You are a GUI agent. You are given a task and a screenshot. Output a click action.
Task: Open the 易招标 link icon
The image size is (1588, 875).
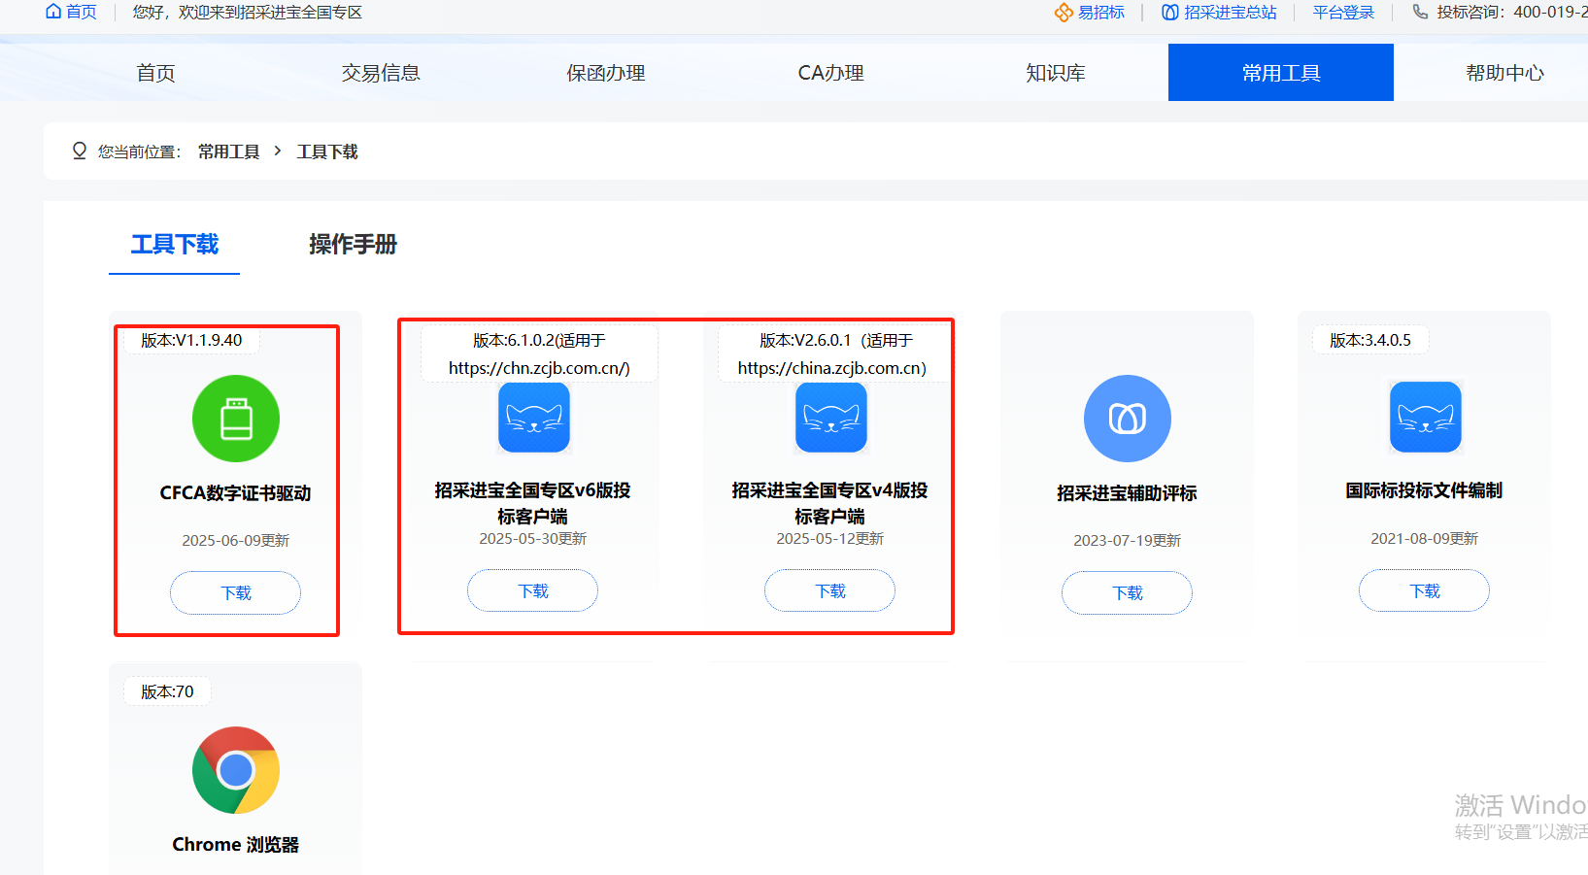[x=1064, y=13]
